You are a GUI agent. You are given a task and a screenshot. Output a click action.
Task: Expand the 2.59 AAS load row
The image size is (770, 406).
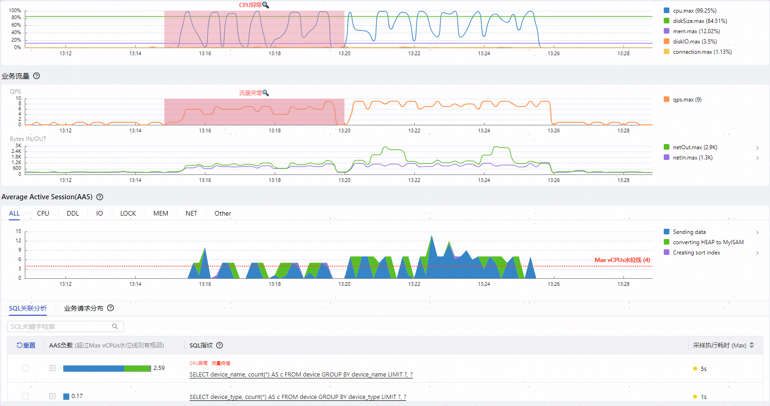[52, 368]
